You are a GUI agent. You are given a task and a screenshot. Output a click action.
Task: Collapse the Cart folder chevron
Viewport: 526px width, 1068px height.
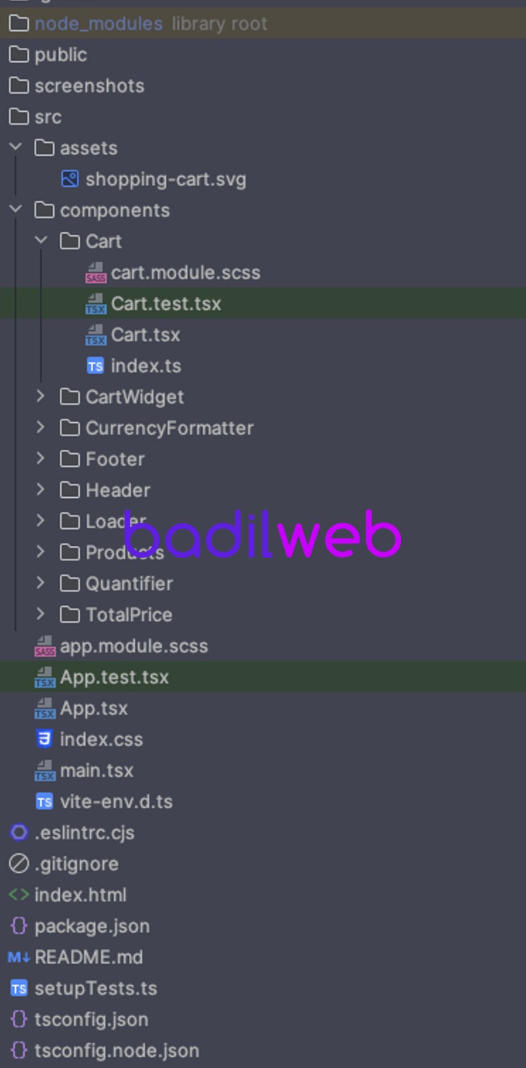pyautogui.click(x=41, y=241)
